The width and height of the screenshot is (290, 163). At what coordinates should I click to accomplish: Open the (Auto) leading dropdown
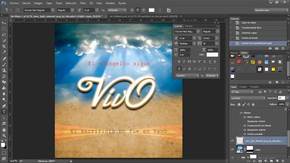217,38
